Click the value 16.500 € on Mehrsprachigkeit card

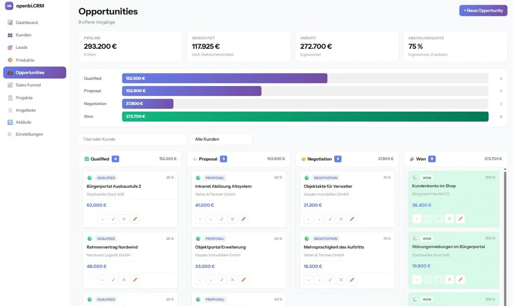[313, 266]
